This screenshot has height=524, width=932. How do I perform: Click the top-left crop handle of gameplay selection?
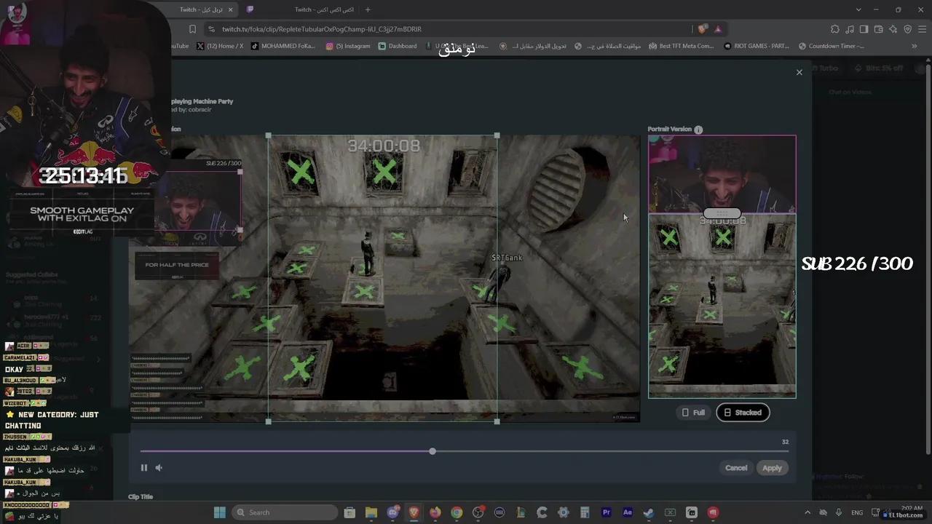(x=269, y=135)
